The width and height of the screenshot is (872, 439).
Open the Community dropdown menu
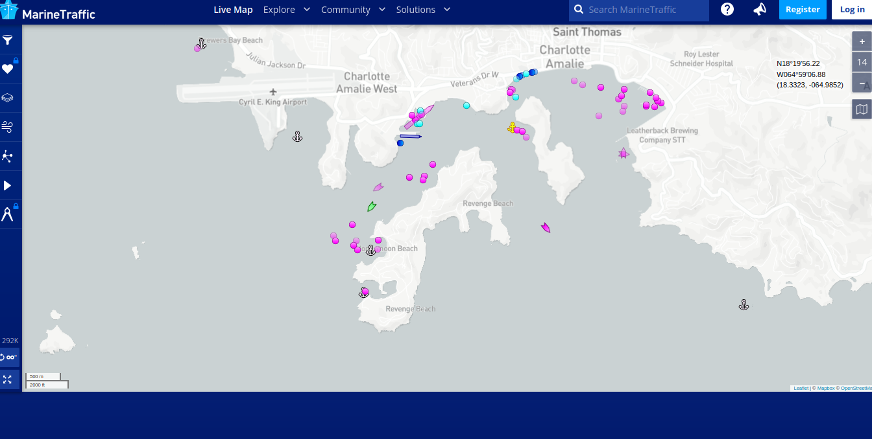(x=354, y=10)
